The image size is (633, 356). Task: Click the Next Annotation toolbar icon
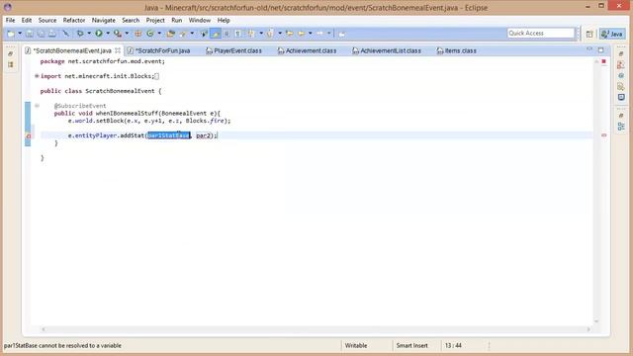pyautogui.click(x=251, y=34)
